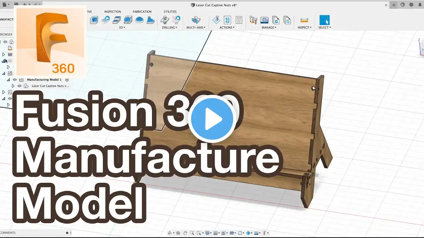Expand the Laser Cut Captive Nuts tree node

(13, 86)
